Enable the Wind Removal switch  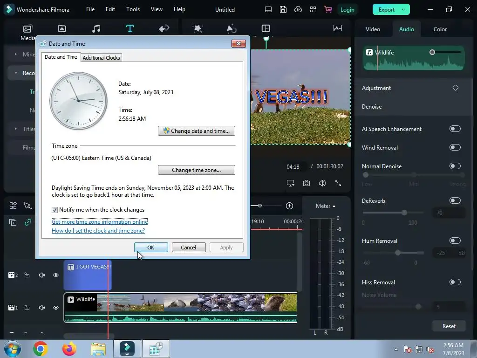[455, 147]
